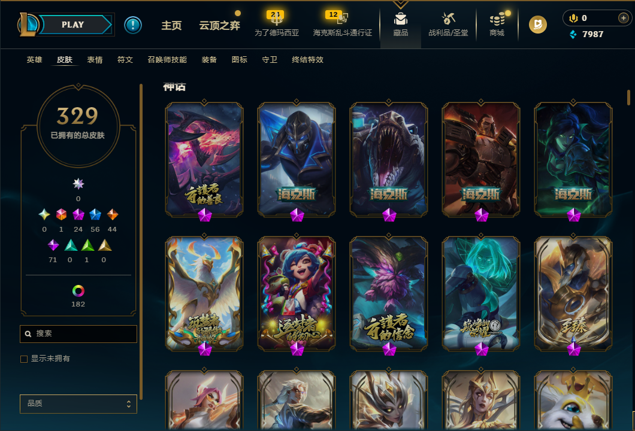Click the blue exclamation notification icon

point(133,25)
